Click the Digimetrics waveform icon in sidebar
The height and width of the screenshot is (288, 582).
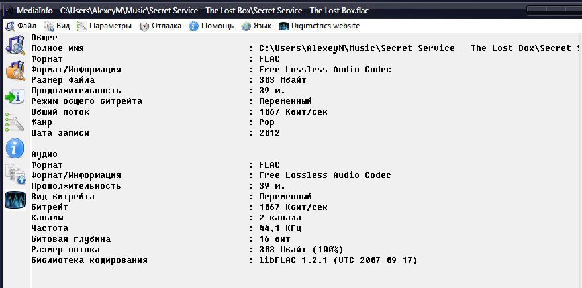15,200
